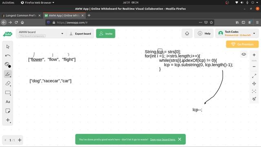This screenshot has height=147, width=261.
Task: Select the Aa text tool
Action: [x=8, y=102]
